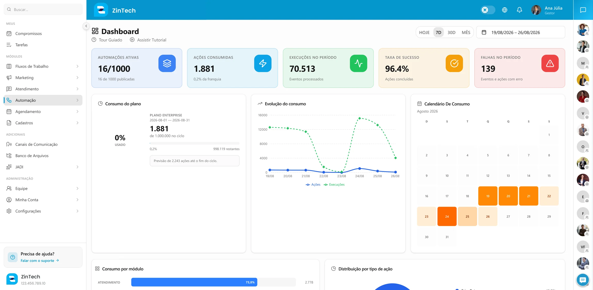Open Ana Júlia user profile menu
The width and height of the screenshot is (593, 290).
547,10
